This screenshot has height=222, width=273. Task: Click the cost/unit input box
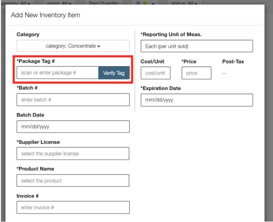pyautogui.click(x=155, y=73)
